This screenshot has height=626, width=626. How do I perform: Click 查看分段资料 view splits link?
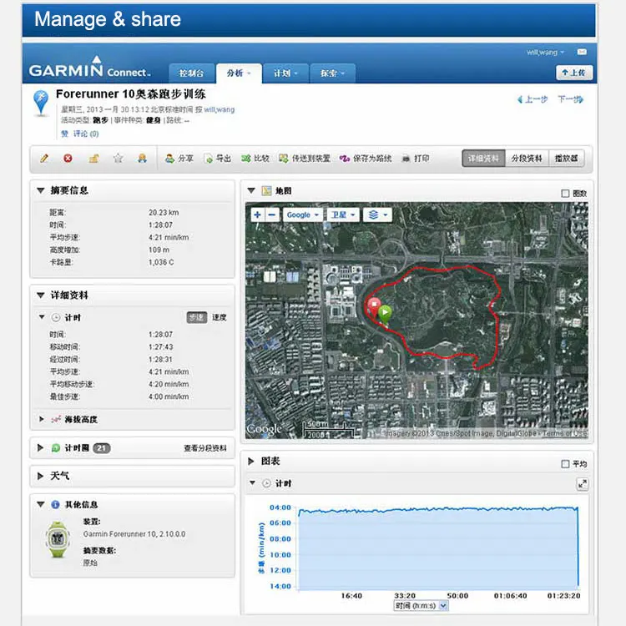(205, 448)
